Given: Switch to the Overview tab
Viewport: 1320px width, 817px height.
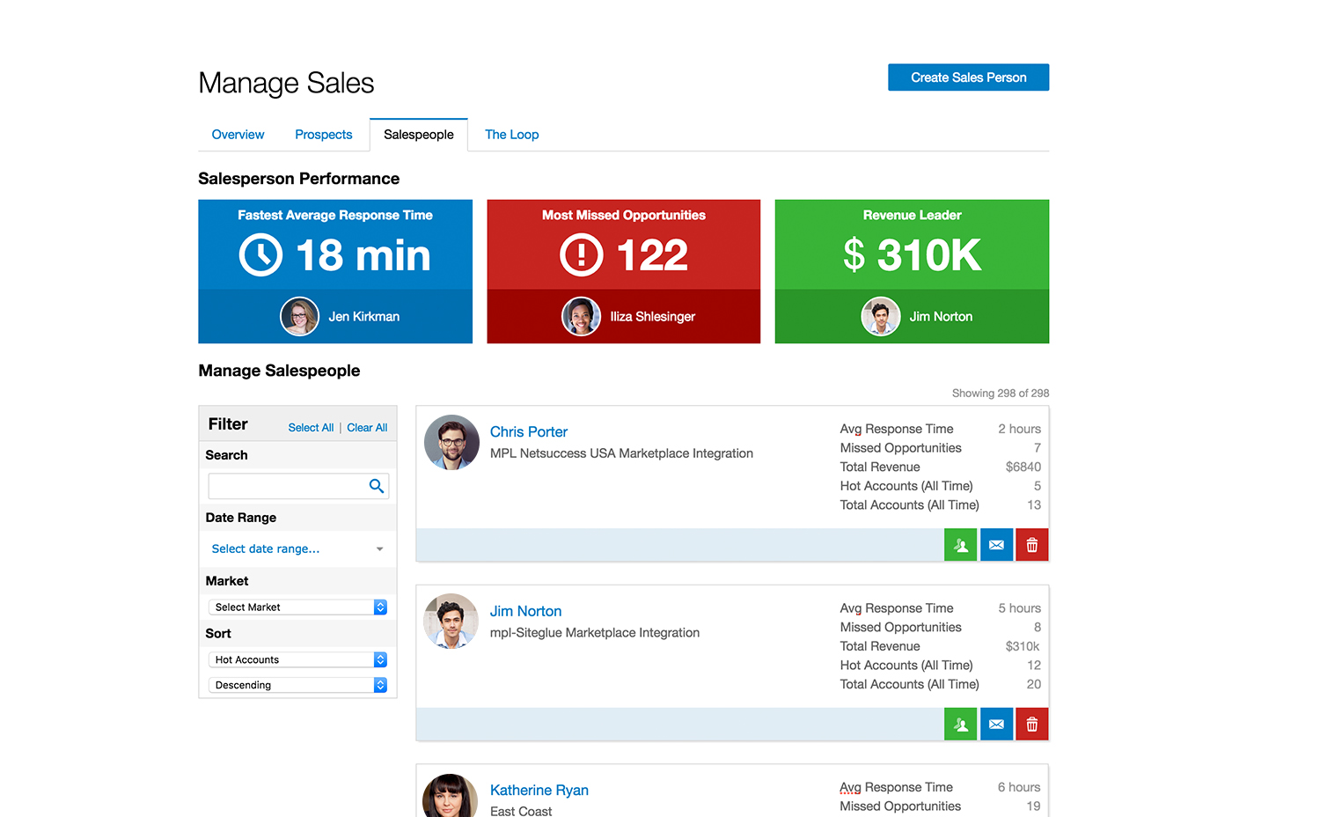Looking at the screenshot, I should click(x=238, y=135).
